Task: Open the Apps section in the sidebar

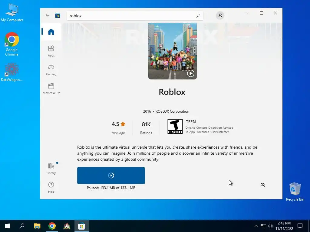Action: [x=51, y=51]
